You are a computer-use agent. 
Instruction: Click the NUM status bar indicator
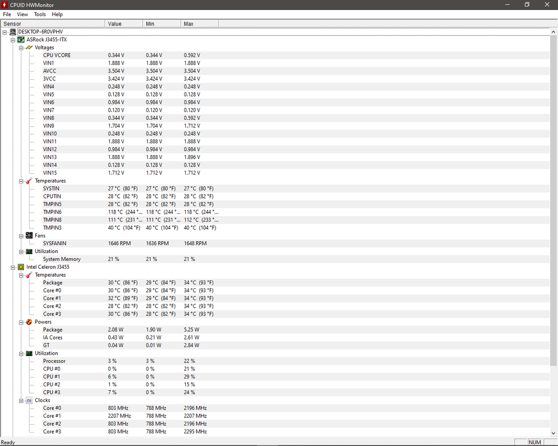pyautogui.click(x=535, y=443)
